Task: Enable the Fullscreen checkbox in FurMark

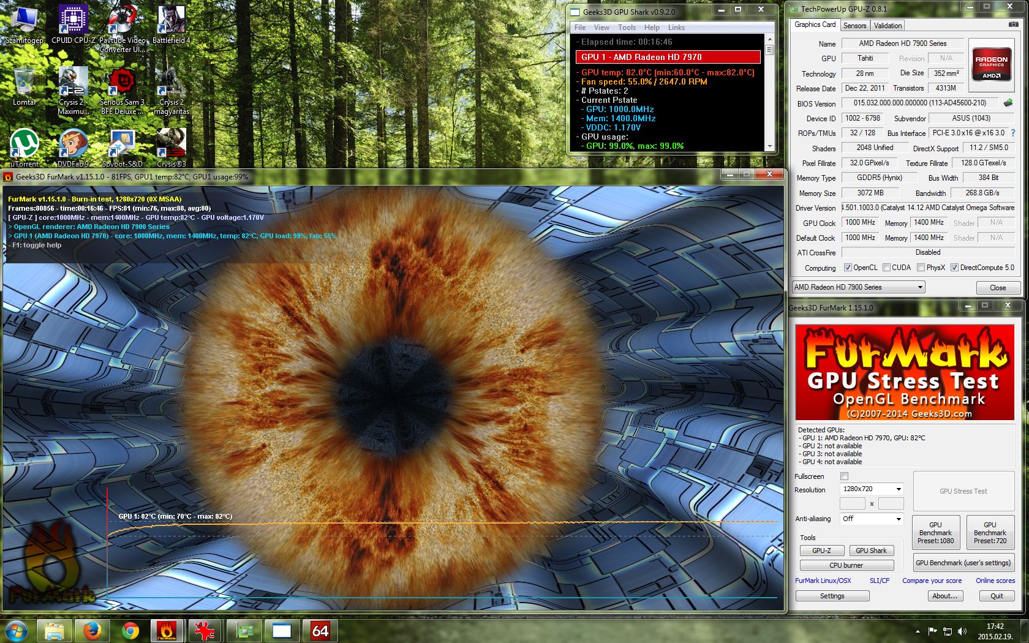Action: click(845, 476)
